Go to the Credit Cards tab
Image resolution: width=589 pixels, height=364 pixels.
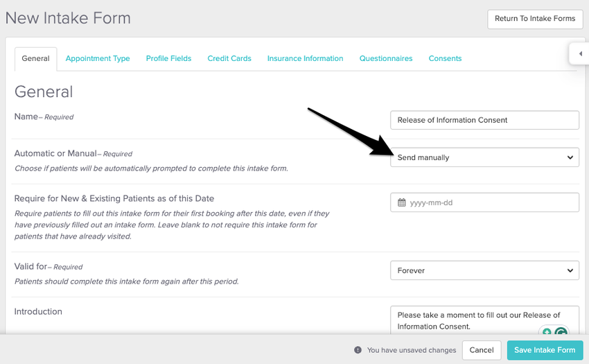click(x=229, y=58)
